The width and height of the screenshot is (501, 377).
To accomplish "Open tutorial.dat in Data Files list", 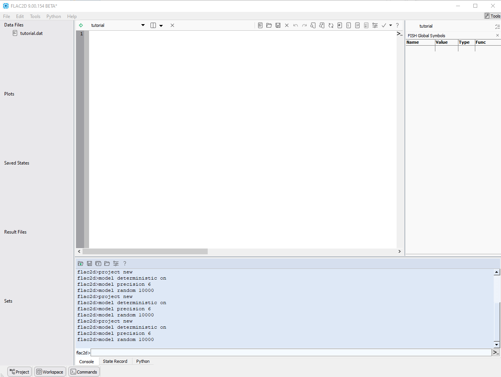I will click(31, 33).
